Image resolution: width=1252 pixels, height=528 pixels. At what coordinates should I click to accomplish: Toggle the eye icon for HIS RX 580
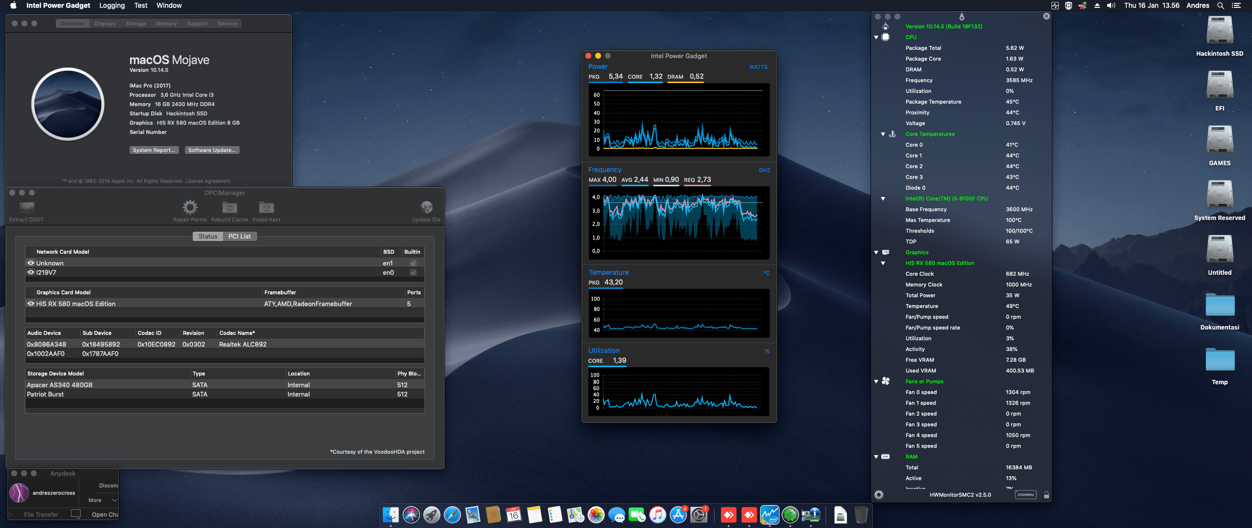tap(31, 303)
